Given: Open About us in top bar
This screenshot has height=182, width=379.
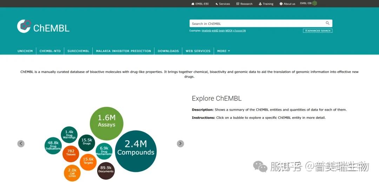Looking at the screenshot, I should pos(287,4).
